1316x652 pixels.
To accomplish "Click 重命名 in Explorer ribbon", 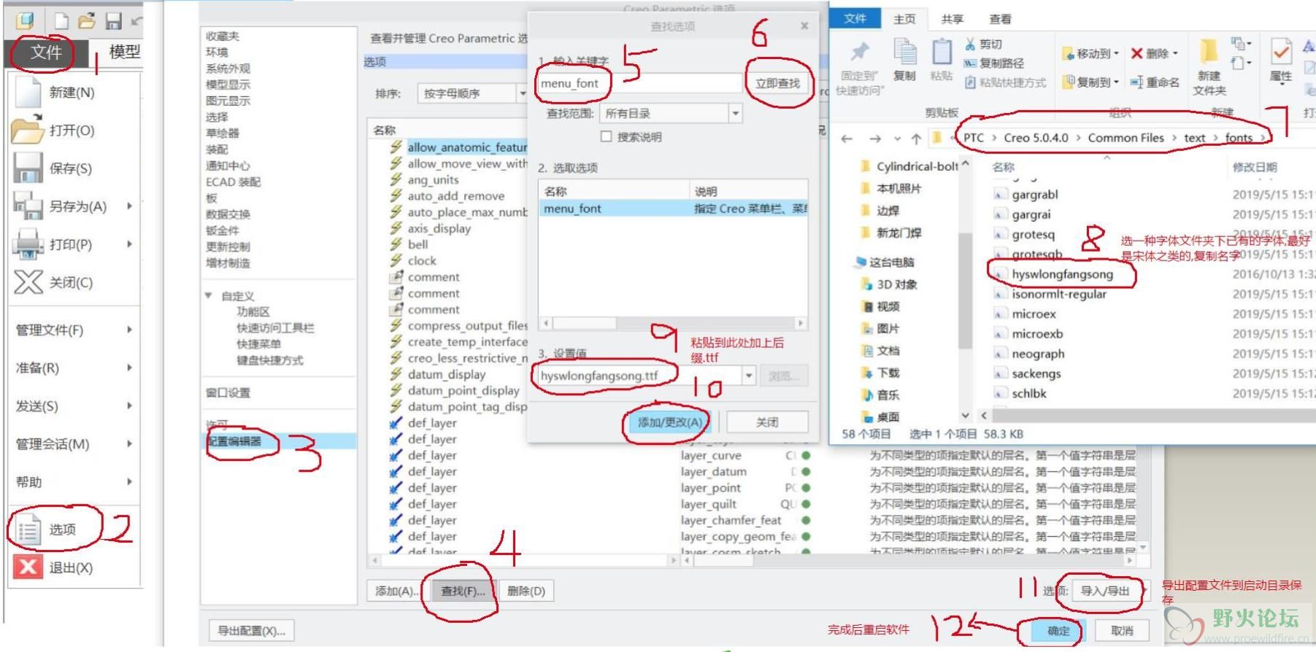I will pyautogui.click(x=1155, y=82).
